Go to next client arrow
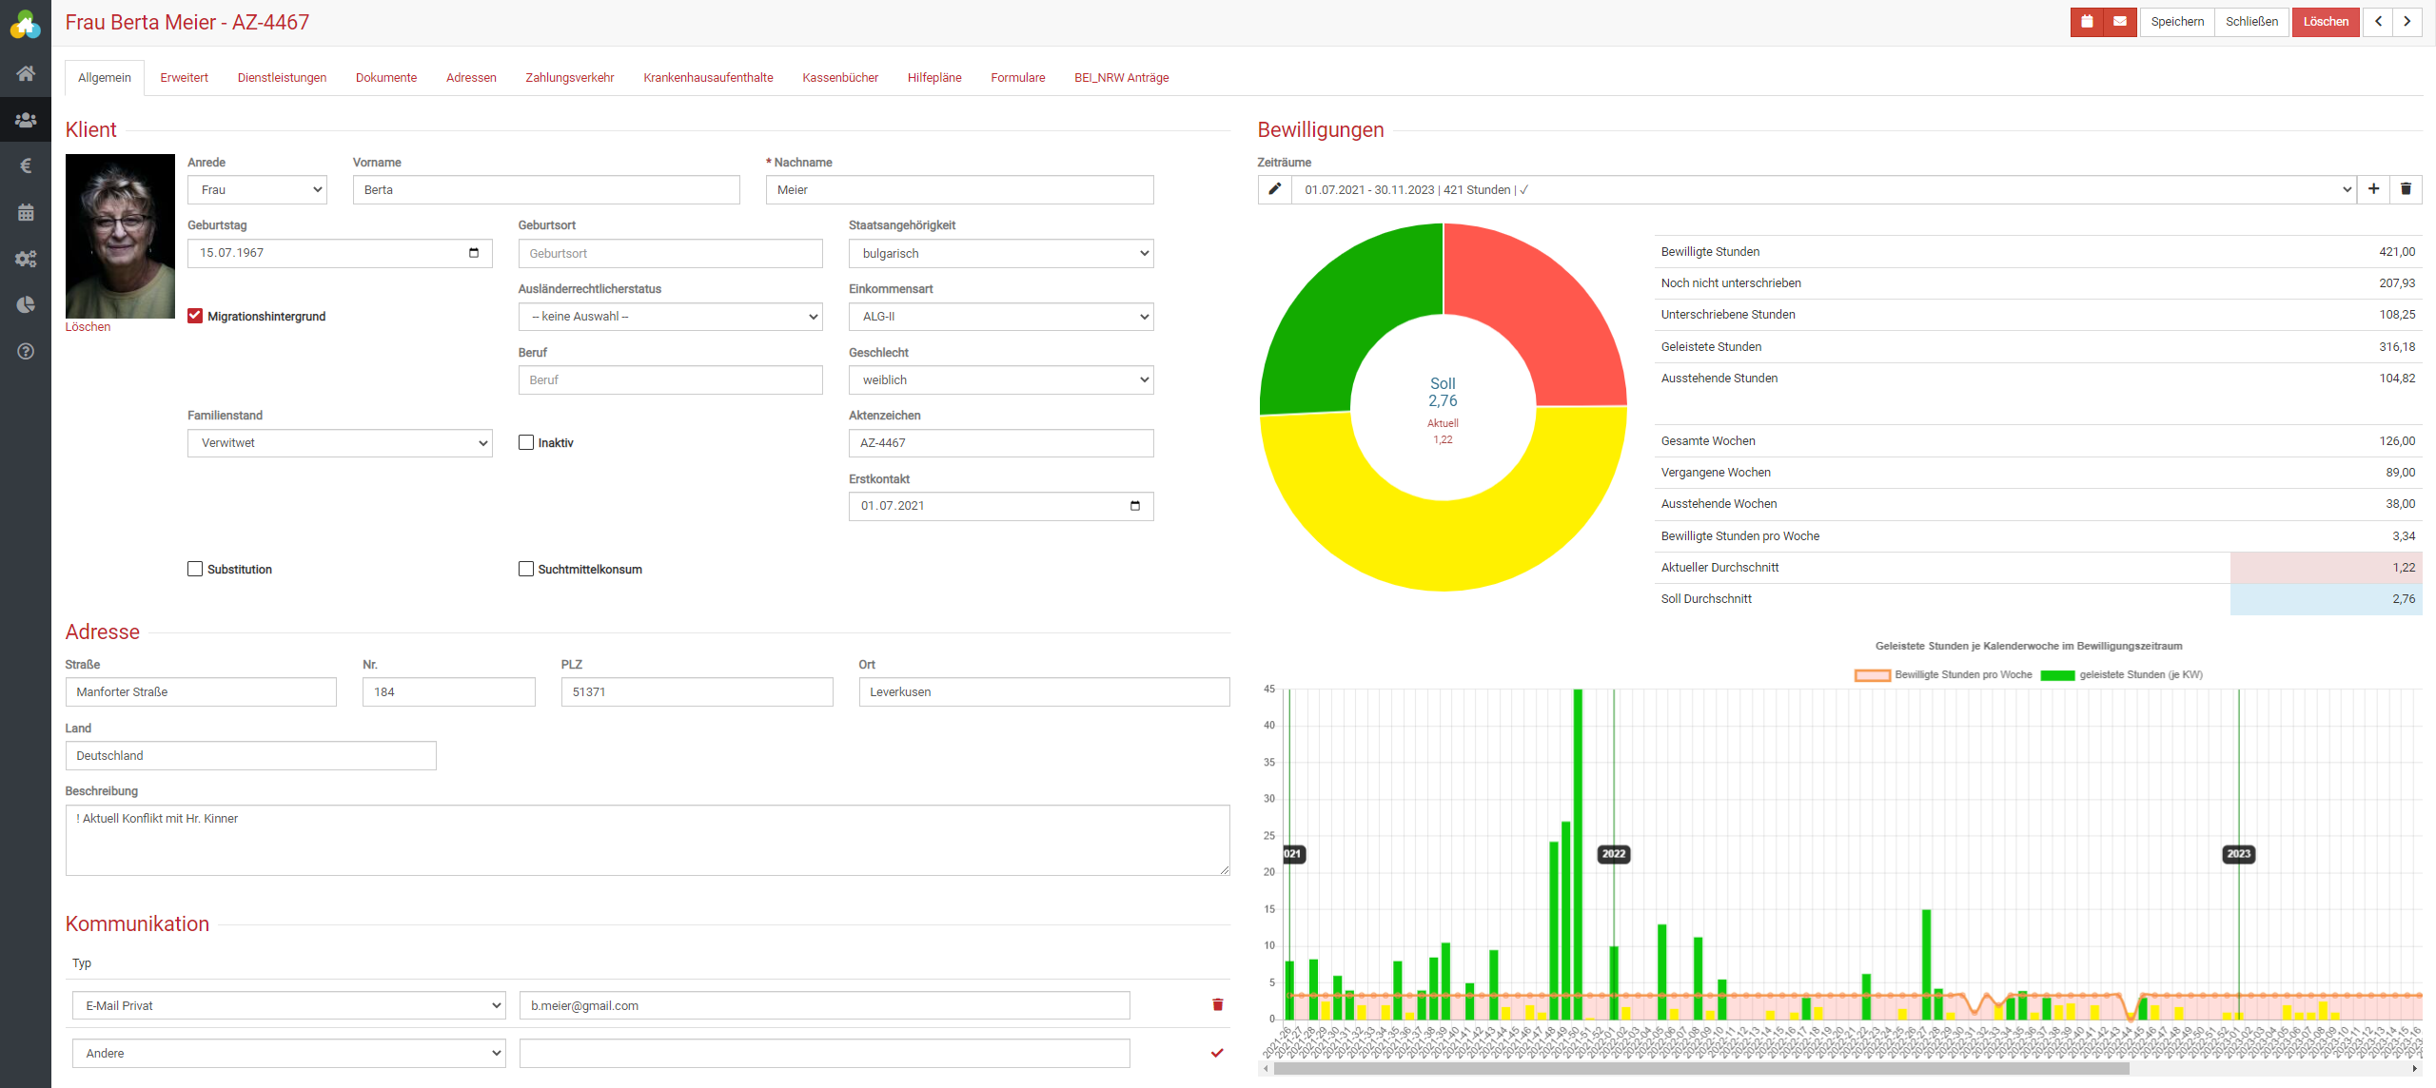This screenshot has height=1088, width=2436. coord(2407,22)
